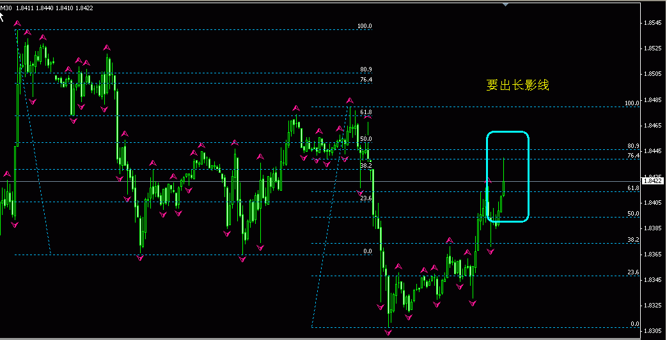Screen dimensions: 667x340
Task: Select the 61.8 Fibonacci label beside the price axis
Action: [x=634, y=188]
